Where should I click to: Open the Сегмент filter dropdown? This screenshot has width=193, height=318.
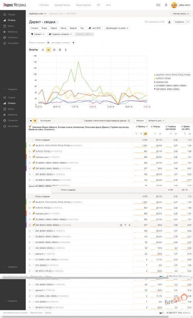(37, 34)
